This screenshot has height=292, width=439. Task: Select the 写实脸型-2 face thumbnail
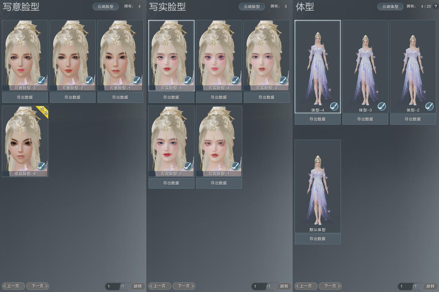pos(171,141)
